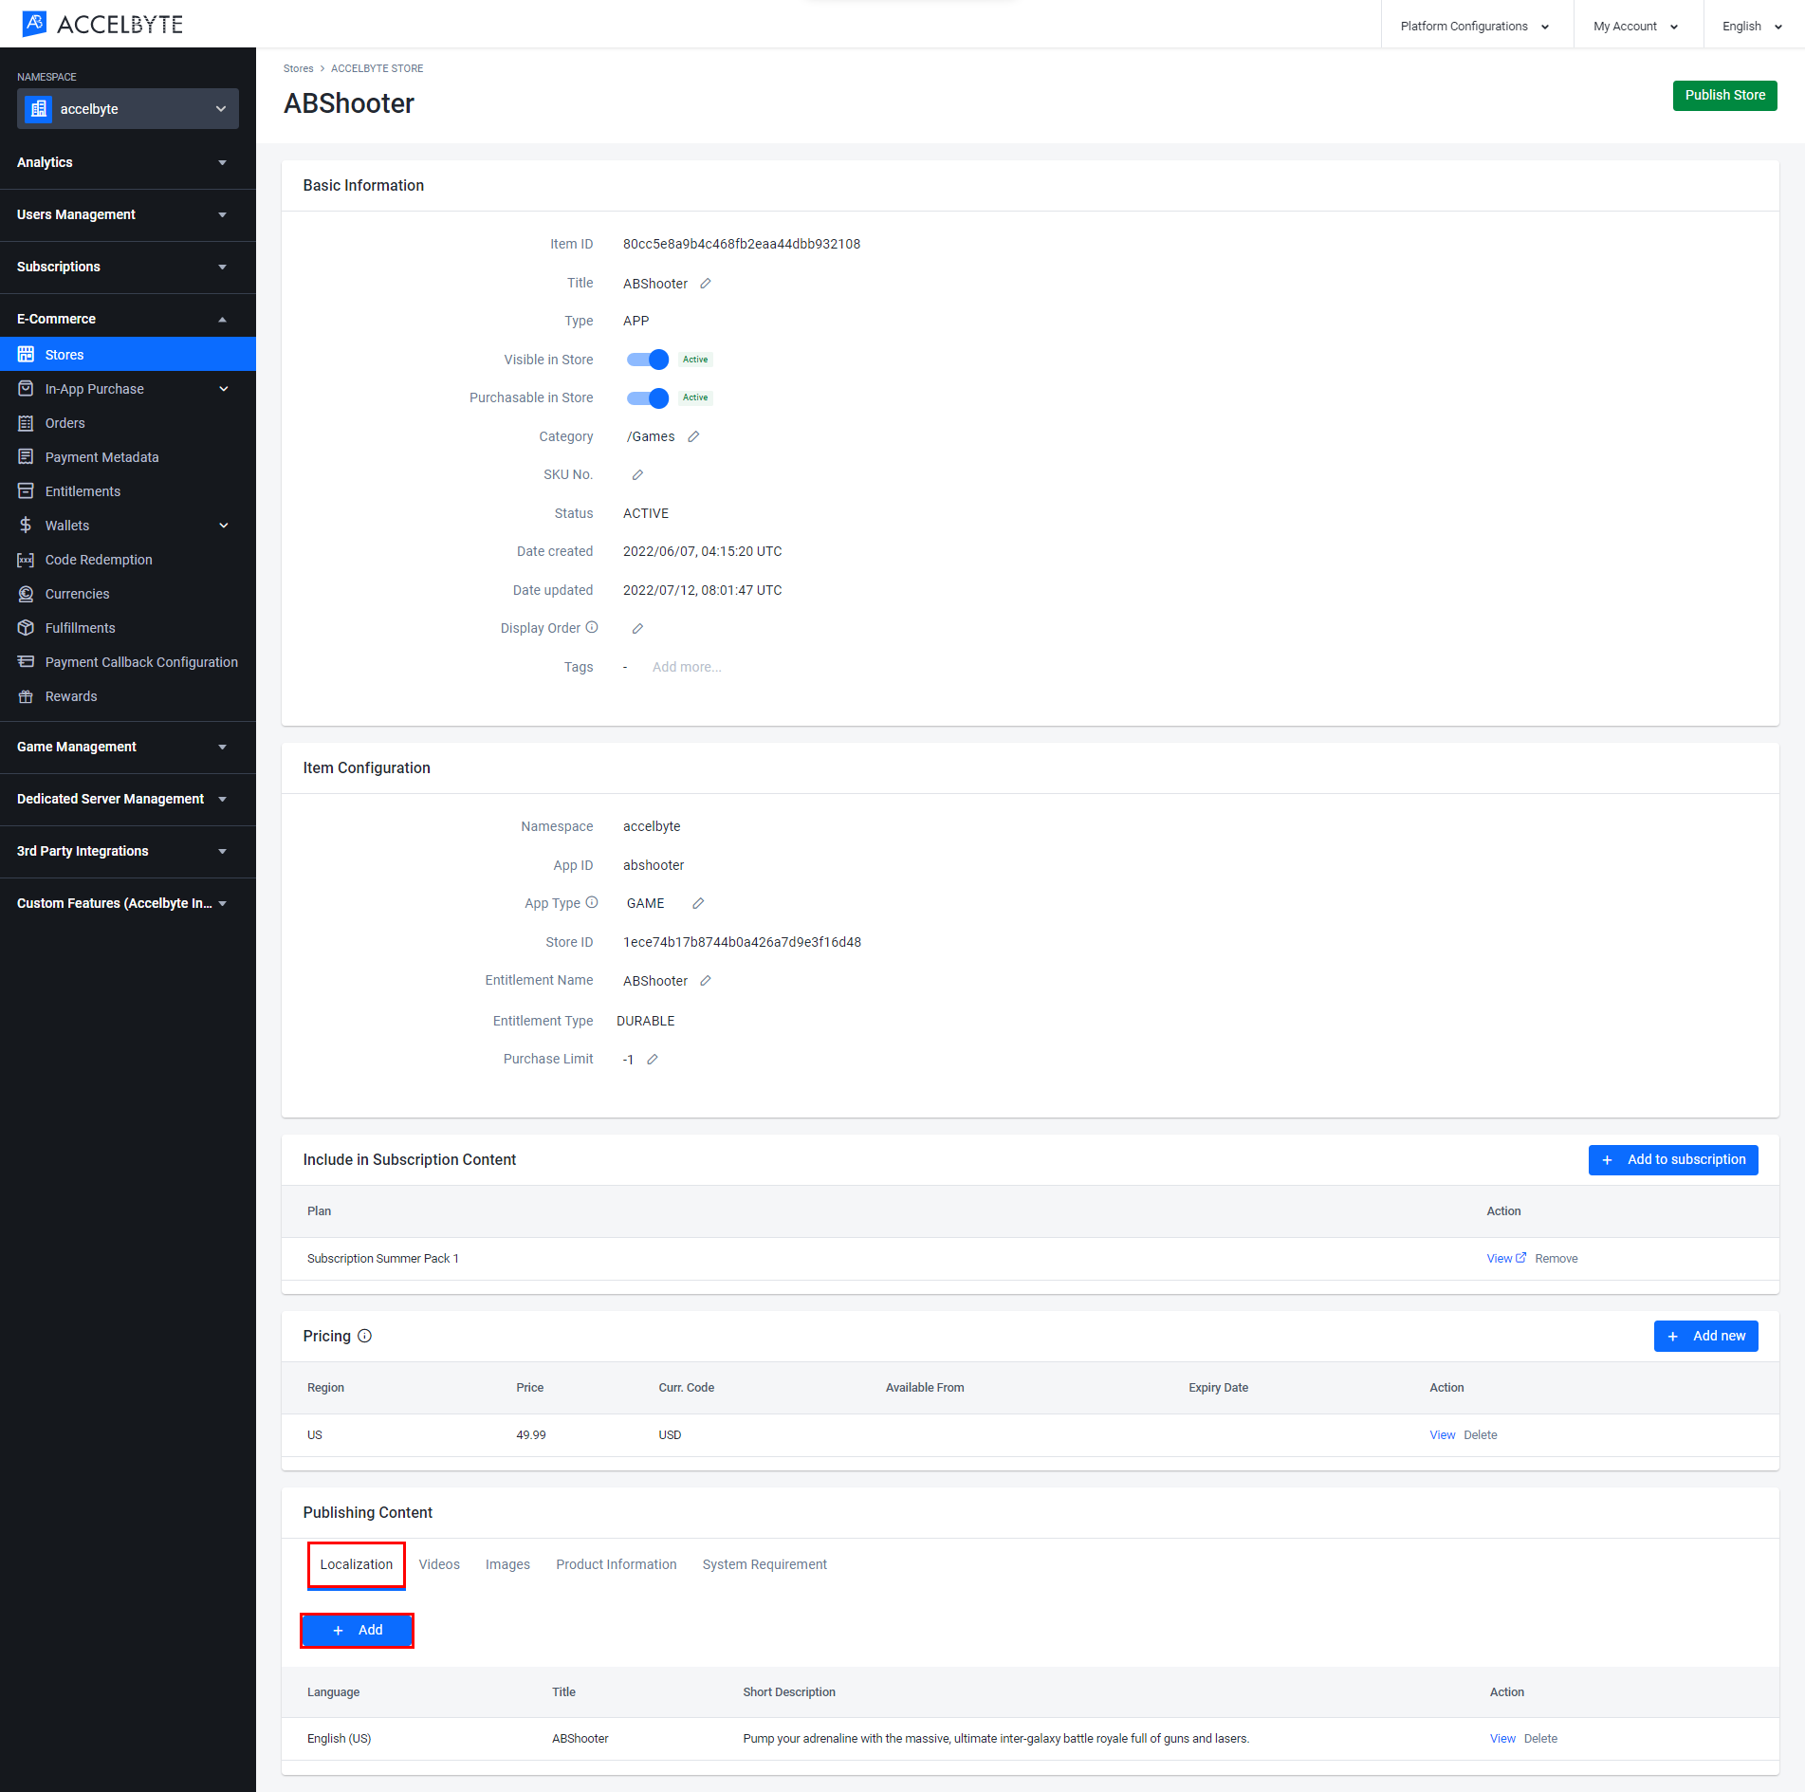Switch to the System Requirement tab
Viewport: 1805px width, 1792px height.
[764, 1564]
